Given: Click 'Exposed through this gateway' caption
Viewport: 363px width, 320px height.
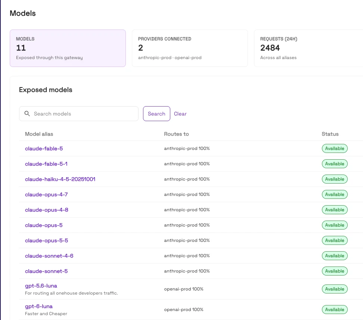Looking at the screenshot, I should click(49, 58).
